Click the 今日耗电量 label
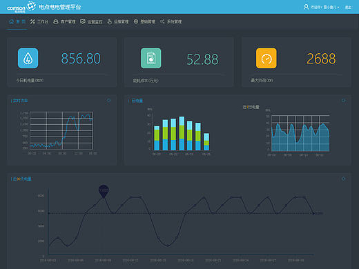 (30, 80)
